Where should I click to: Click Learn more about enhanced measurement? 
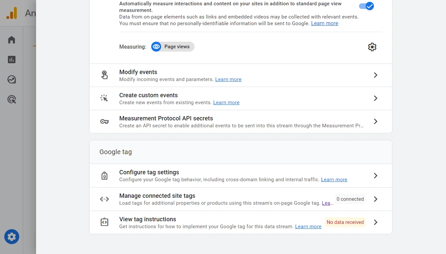pyautogui.click(x=324, y=23)
